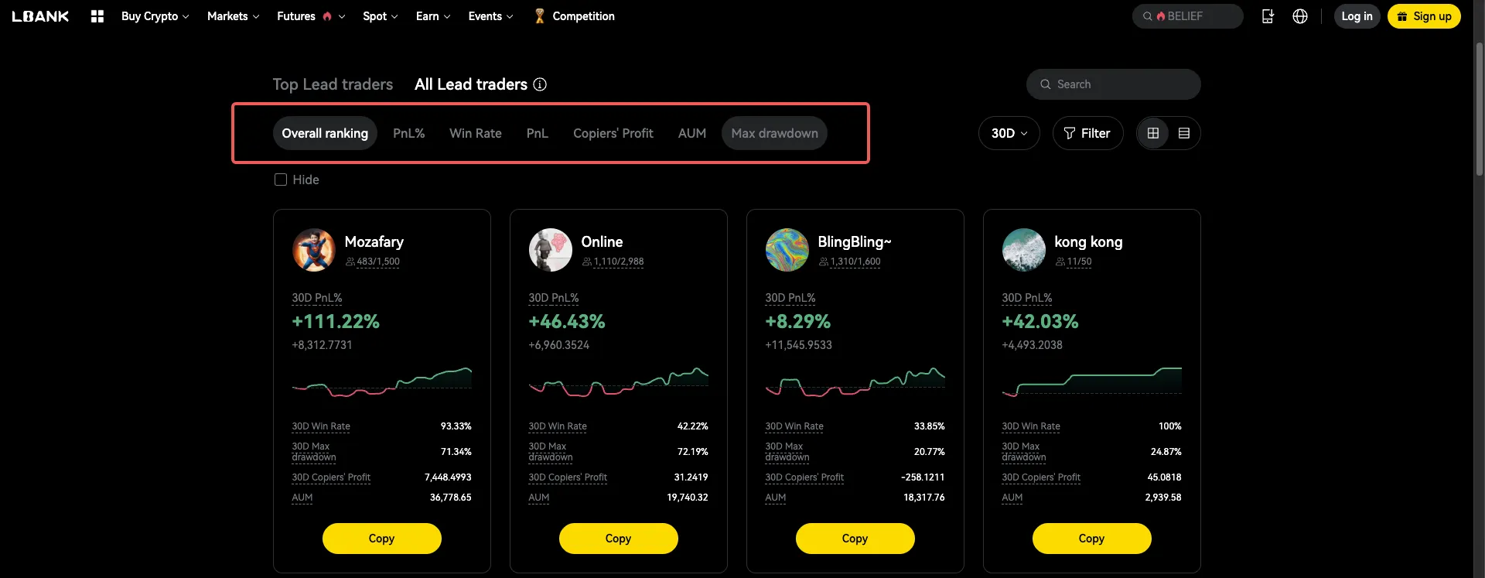Expand the 30D period dropdown

tap(1009, 133)
